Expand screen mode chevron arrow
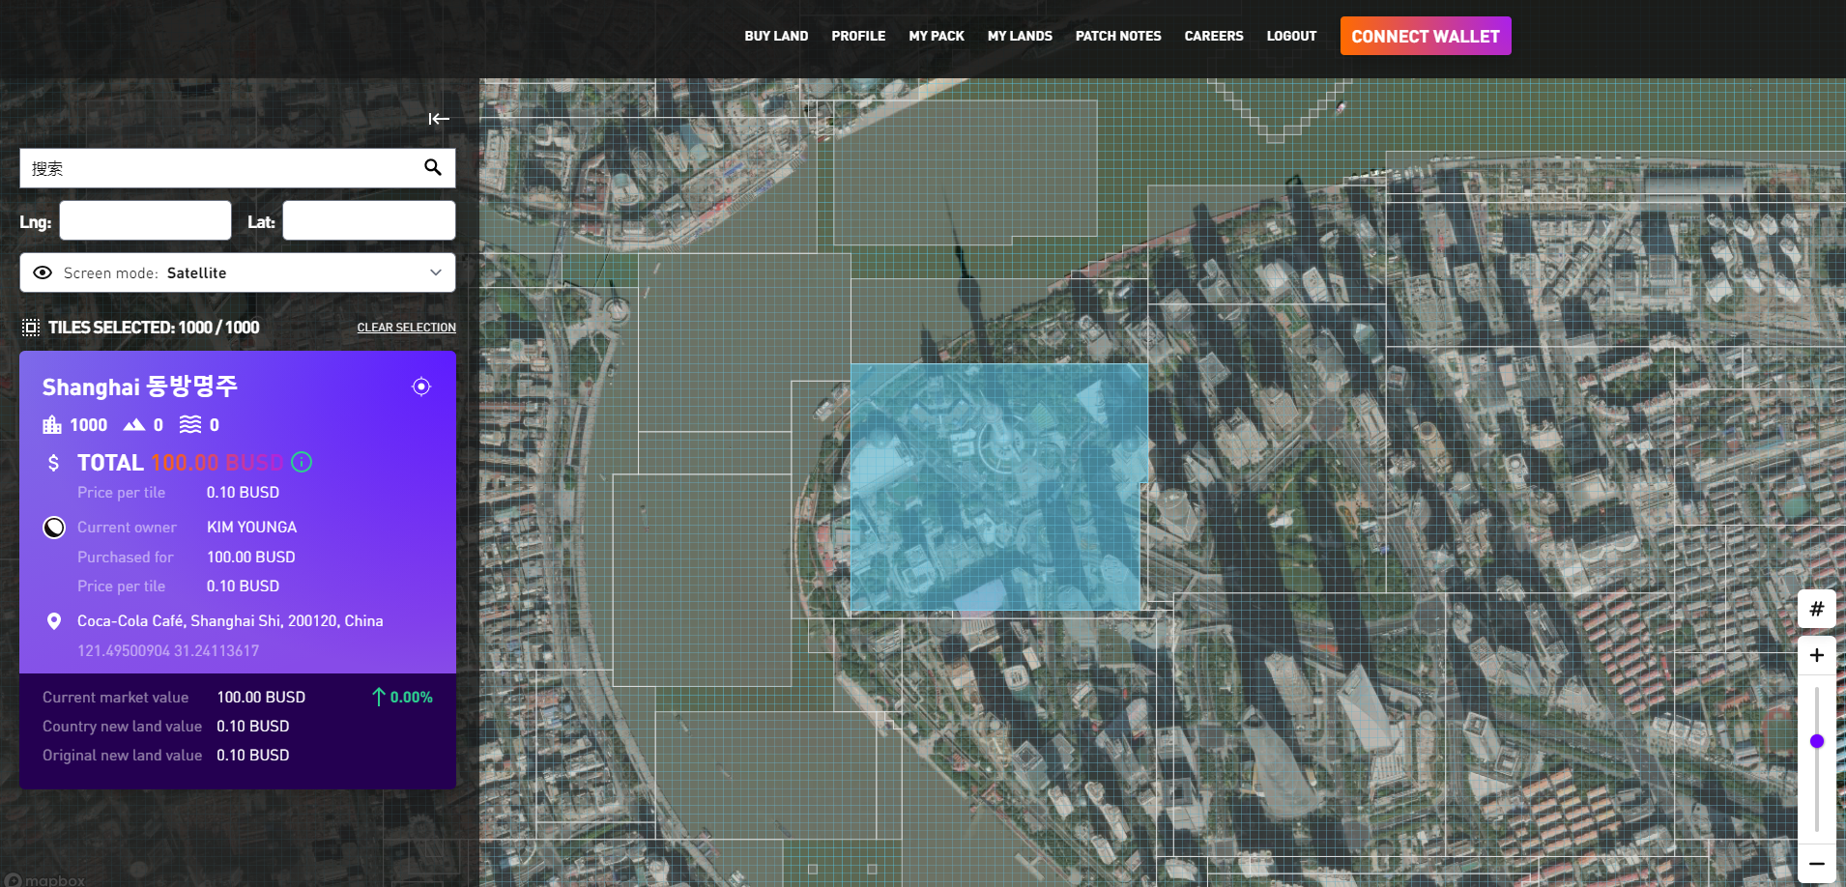 coord(436,273)
